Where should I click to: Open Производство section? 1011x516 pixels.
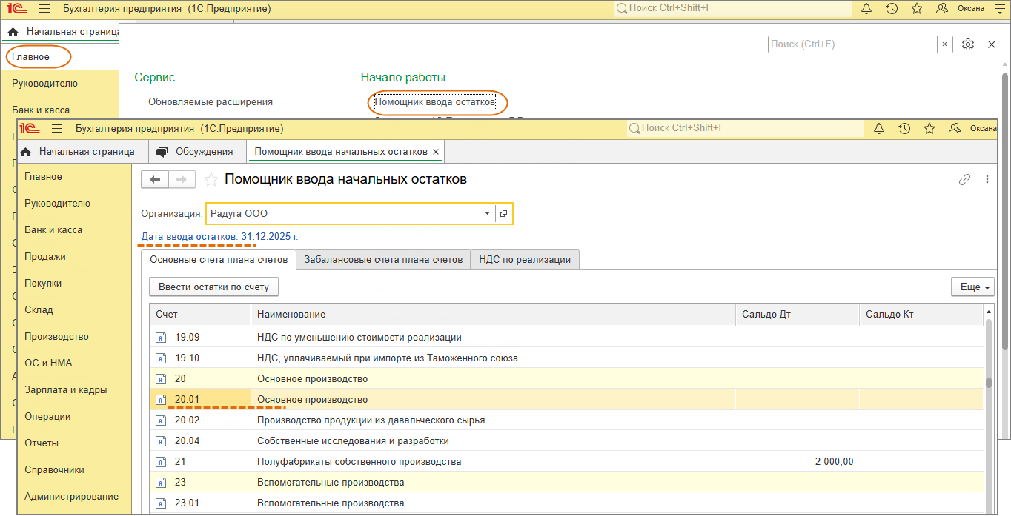[56, 337]
